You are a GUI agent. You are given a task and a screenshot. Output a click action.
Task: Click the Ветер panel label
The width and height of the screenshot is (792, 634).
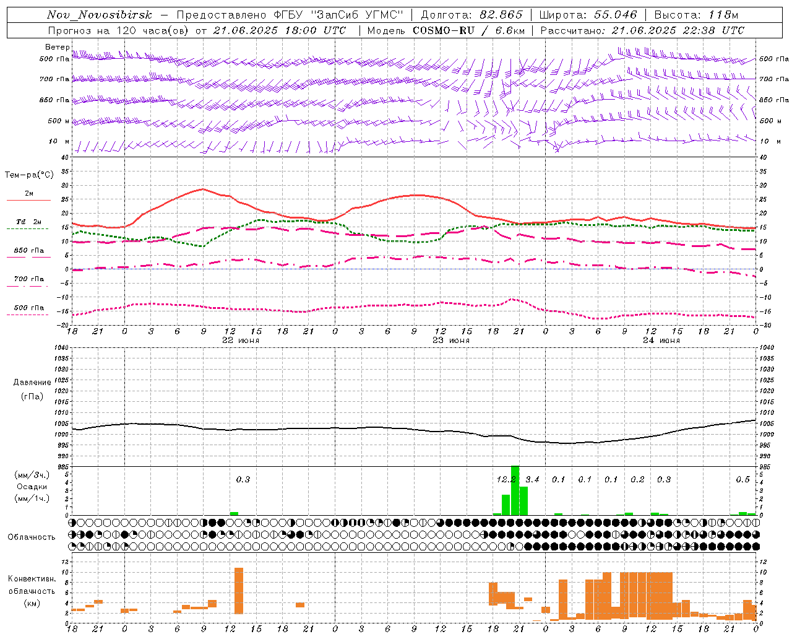(x=57, y=47)
